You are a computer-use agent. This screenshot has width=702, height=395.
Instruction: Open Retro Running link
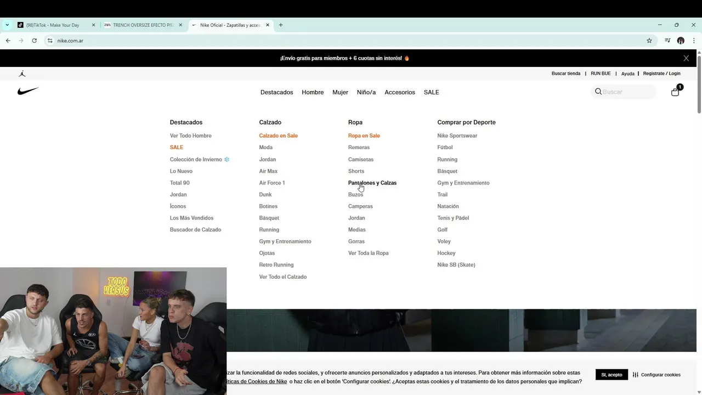[276, 265]
